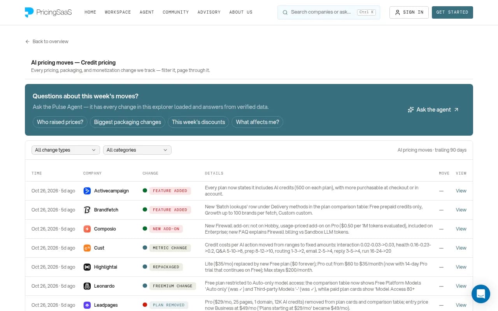Choose the What affects me? suggestion
This screenshot has width=498, height=311.
[258, 122]
